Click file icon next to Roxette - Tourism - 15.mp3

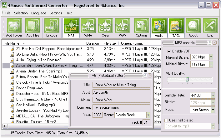tap(12, 121)
